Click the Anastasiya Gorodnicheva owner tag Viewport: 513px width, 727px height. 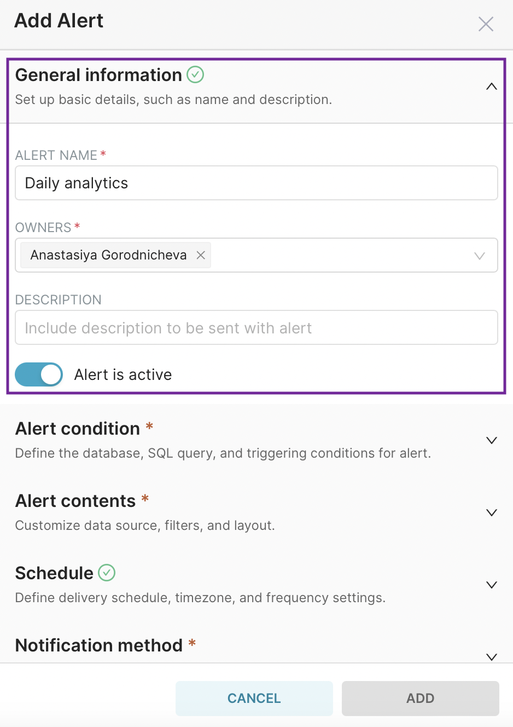click(x=108, y=255)
